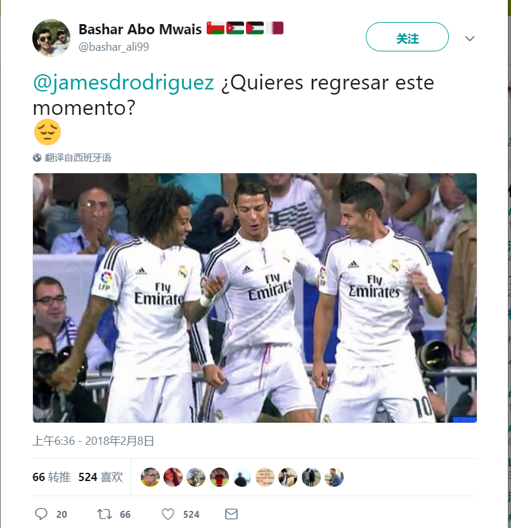Click first liker avatar with glasses
Viewport: 511px width, 528px height.
coord(150,477)
